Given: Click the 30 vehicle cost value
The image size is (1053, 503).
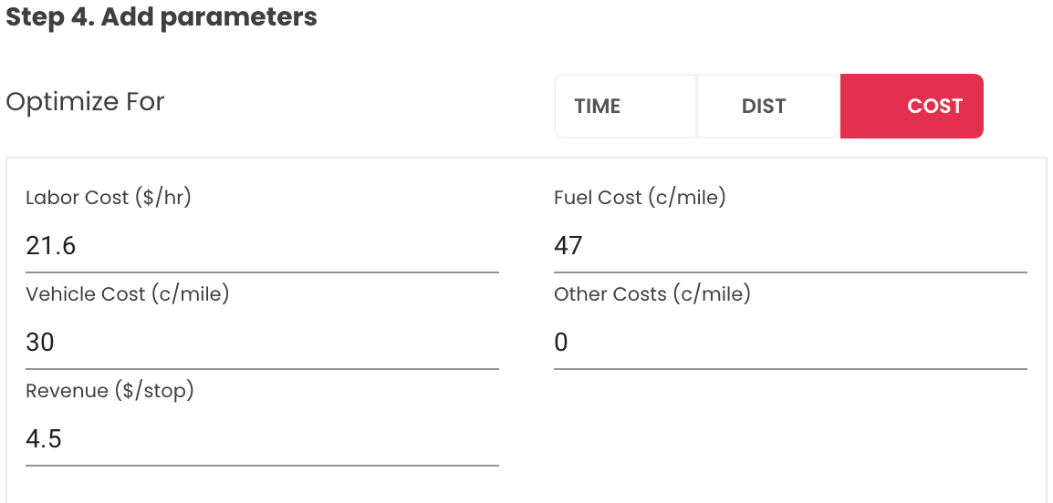Looking at the screenshot, I should pyautogui.click(x=40, y=343).
